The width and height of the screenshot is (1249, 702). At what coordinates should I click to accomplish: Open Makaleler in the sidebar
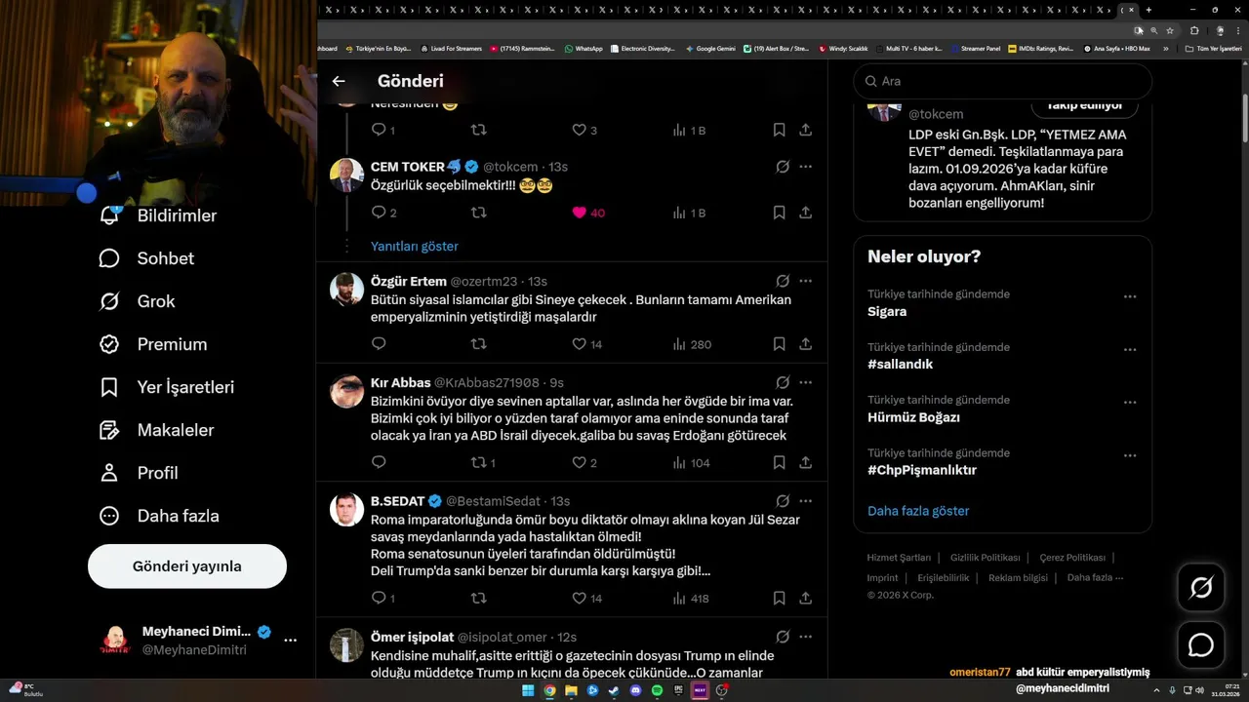[x=156, y=430]
